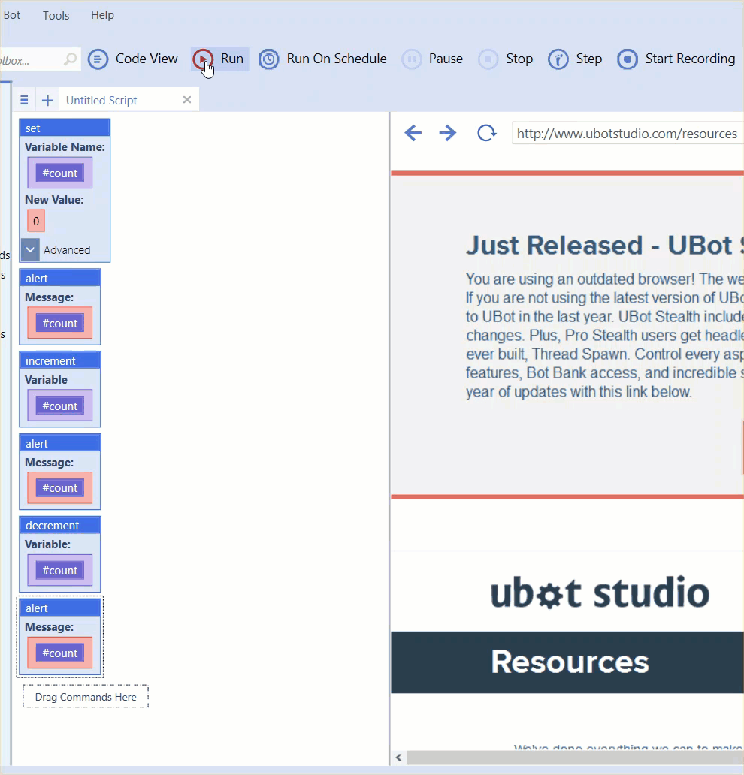Open the Bot menu
This screenshot has height=775, width=744.
coord(11,15)
